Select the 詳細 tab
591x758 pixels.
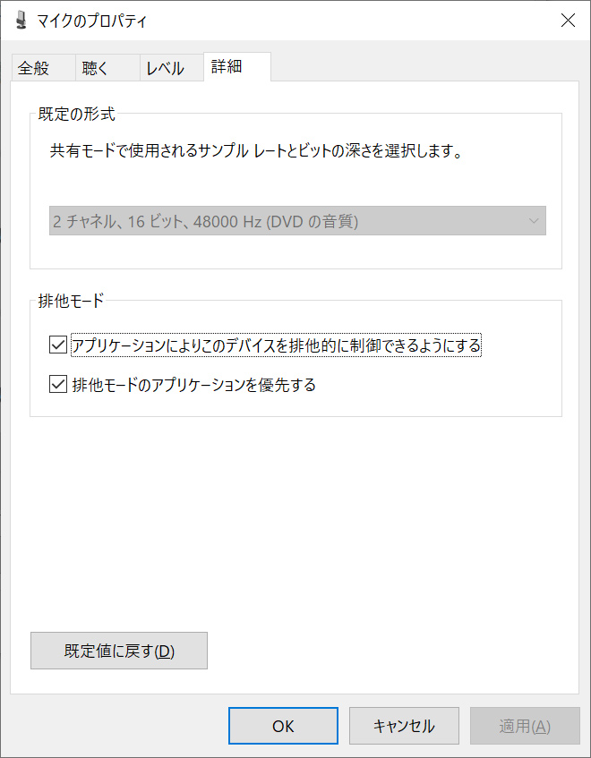click(x=227, y=66)
